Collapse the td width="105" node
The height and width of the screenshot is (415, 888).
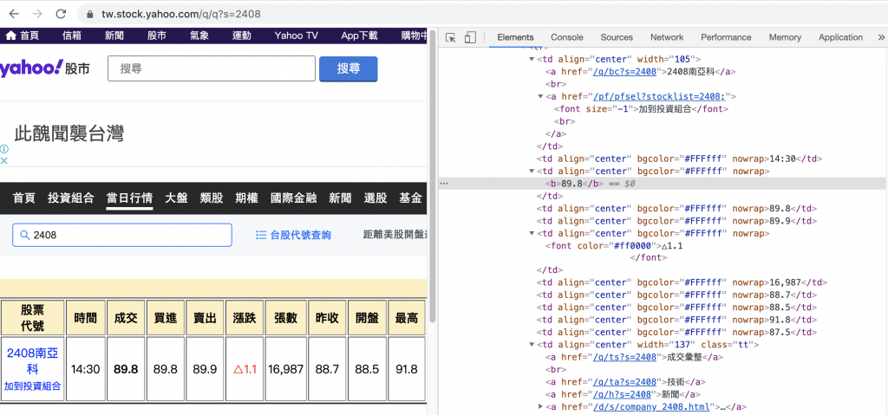click(x=532, y=59)
